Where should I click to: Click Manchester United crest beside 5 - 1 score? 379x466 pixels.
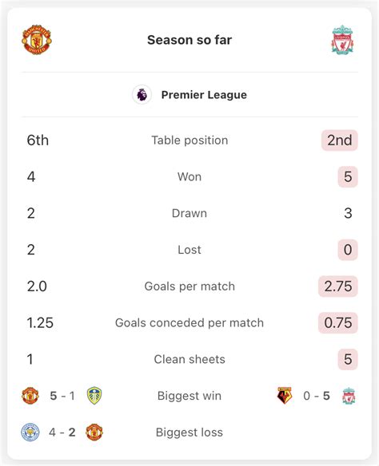pos(30,396)
